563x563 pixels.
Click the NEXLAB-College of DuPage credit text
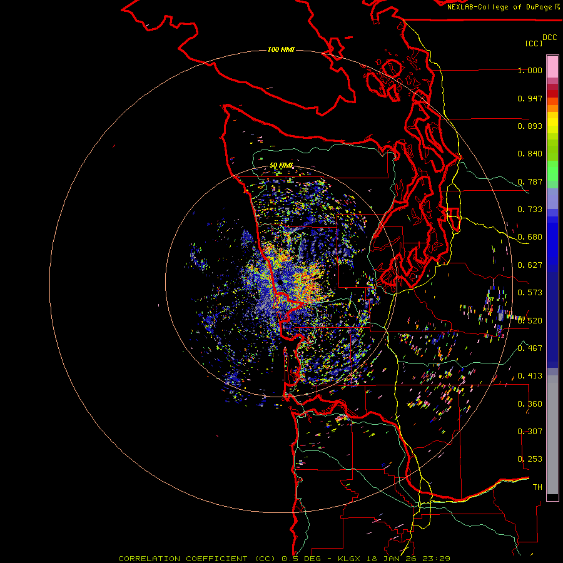pos(500,7)
